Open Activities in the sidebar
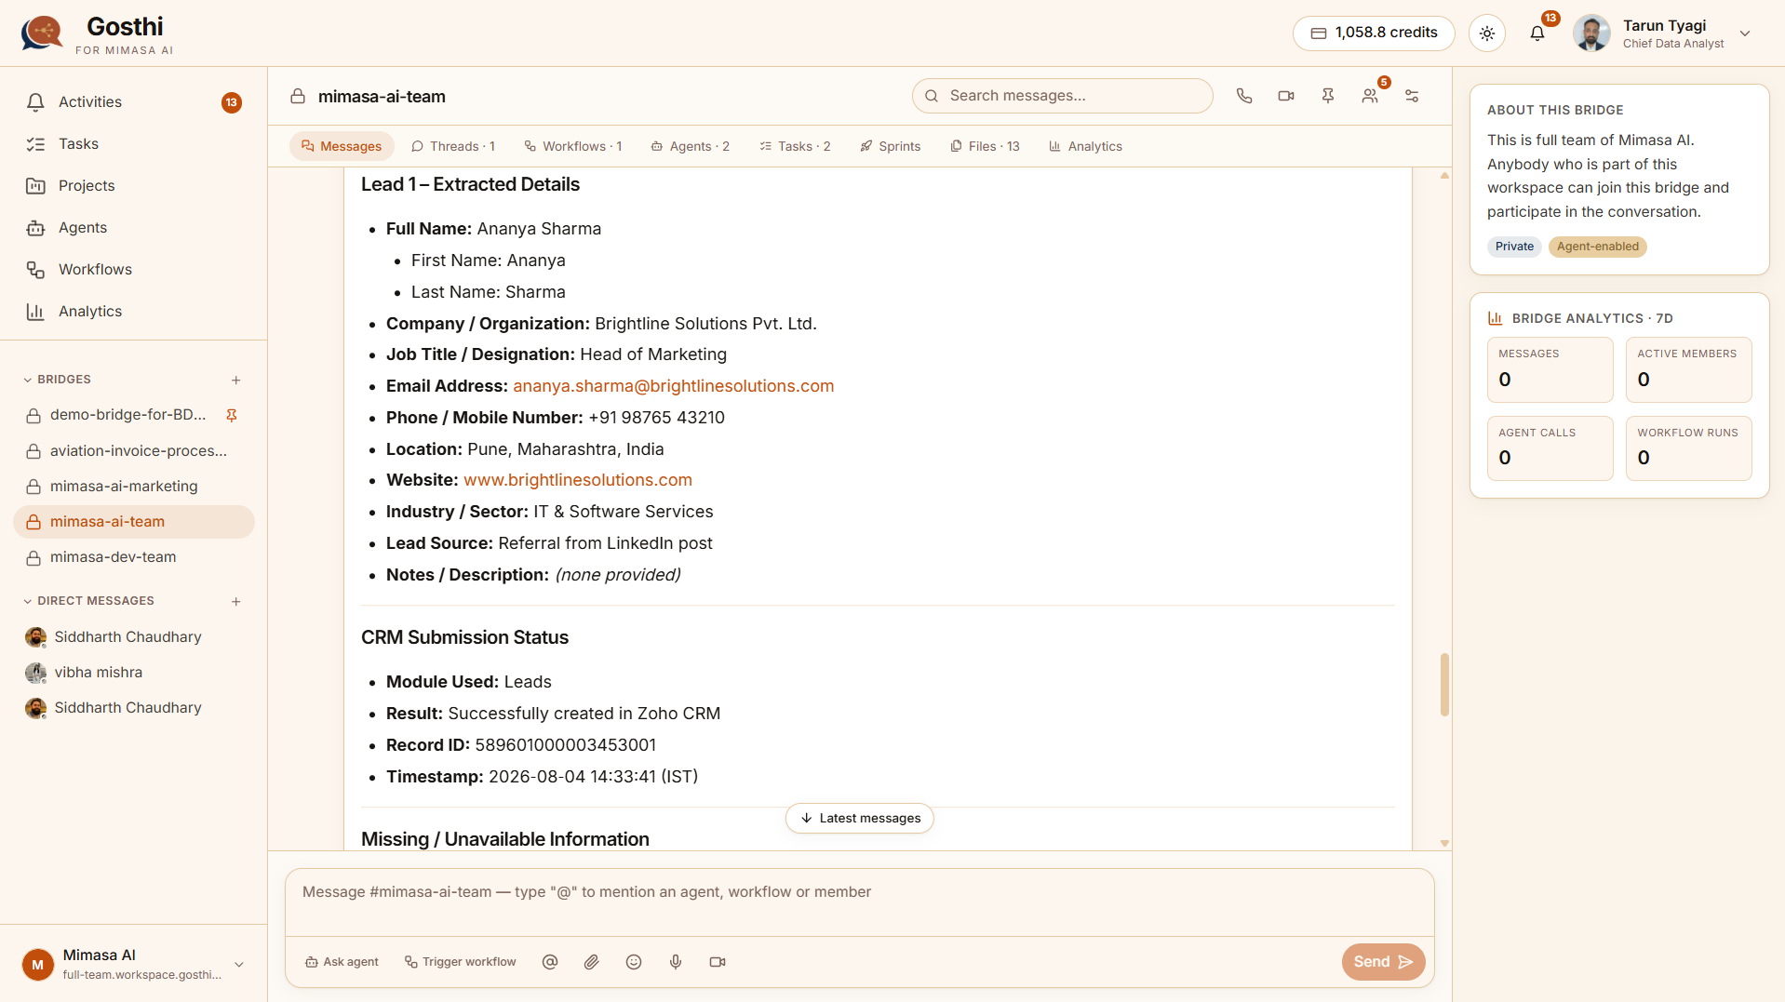 pyautogui.click(x=134, y=102)
